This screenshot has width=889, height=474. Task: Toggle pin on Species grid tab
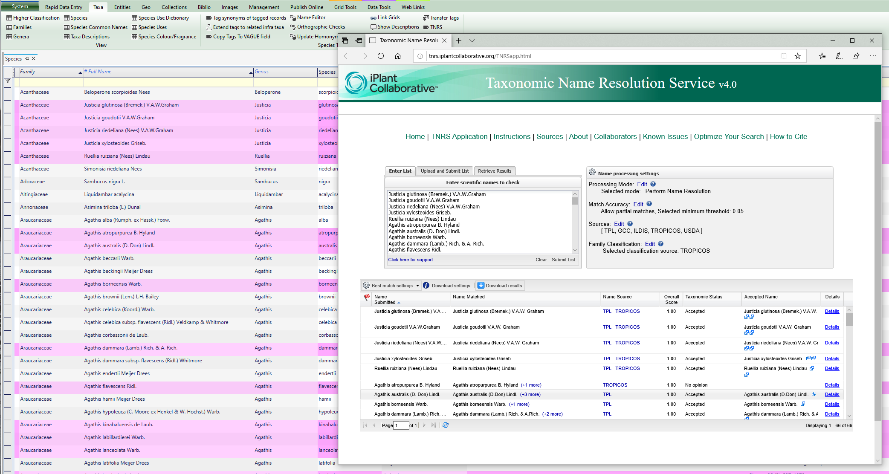coord(27,59)
